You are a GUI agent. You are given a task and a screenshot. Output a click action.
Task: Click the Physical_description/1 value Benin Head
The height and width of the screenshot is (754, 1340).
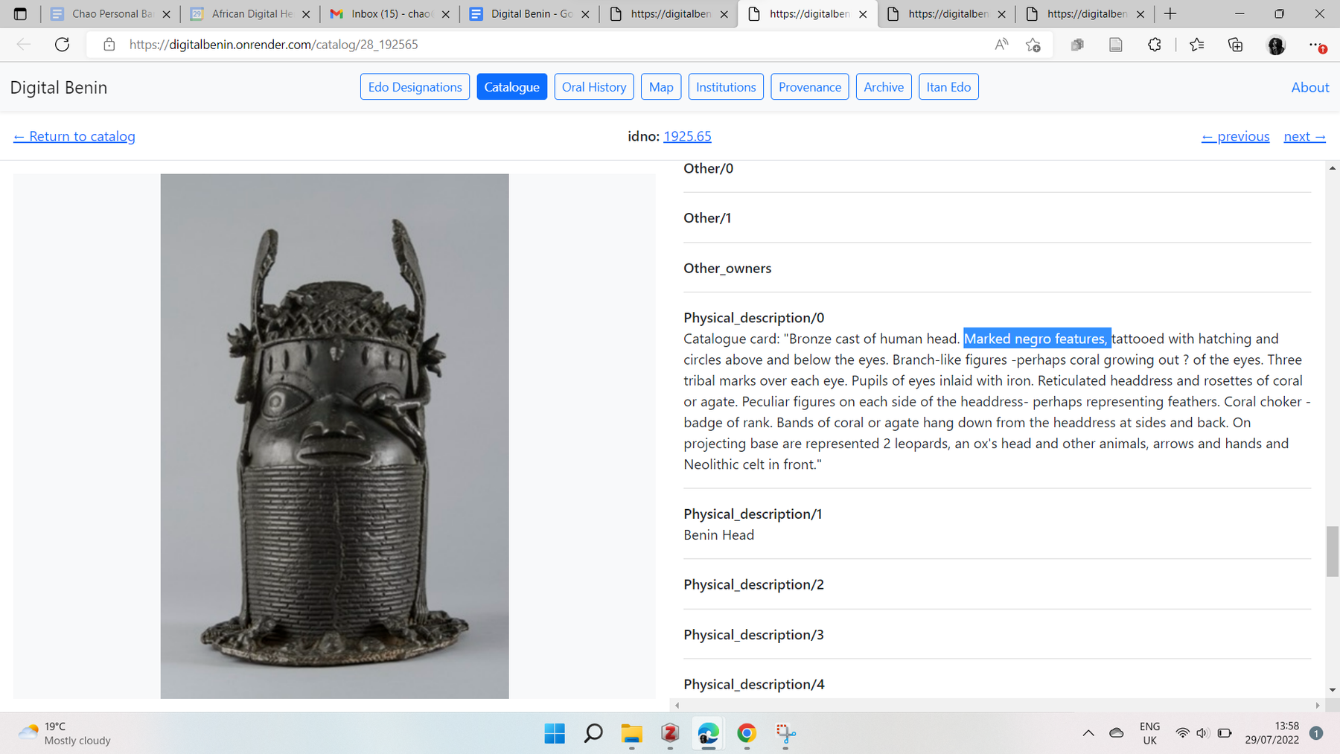coord(719,534)
